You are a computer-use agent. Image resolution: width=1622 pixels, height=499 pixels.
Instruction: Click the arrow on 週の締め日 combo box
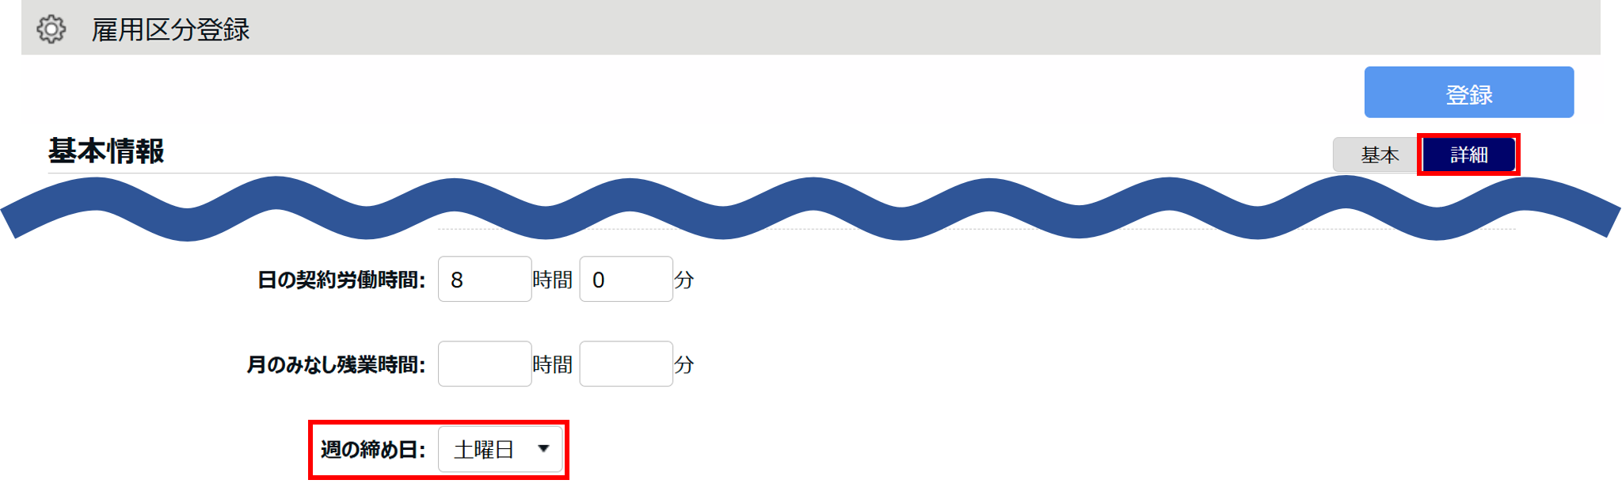pos(543,449)
